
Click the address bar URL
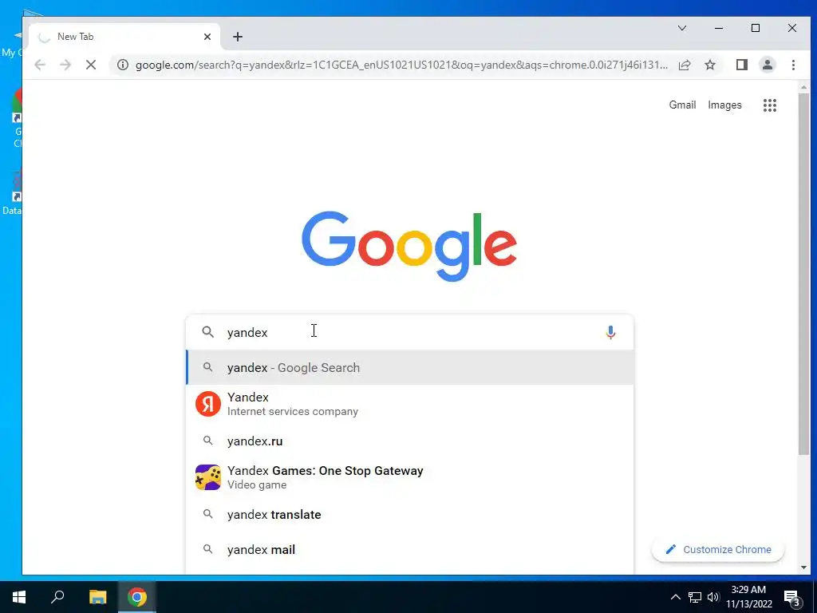click(x=401, y=65)
